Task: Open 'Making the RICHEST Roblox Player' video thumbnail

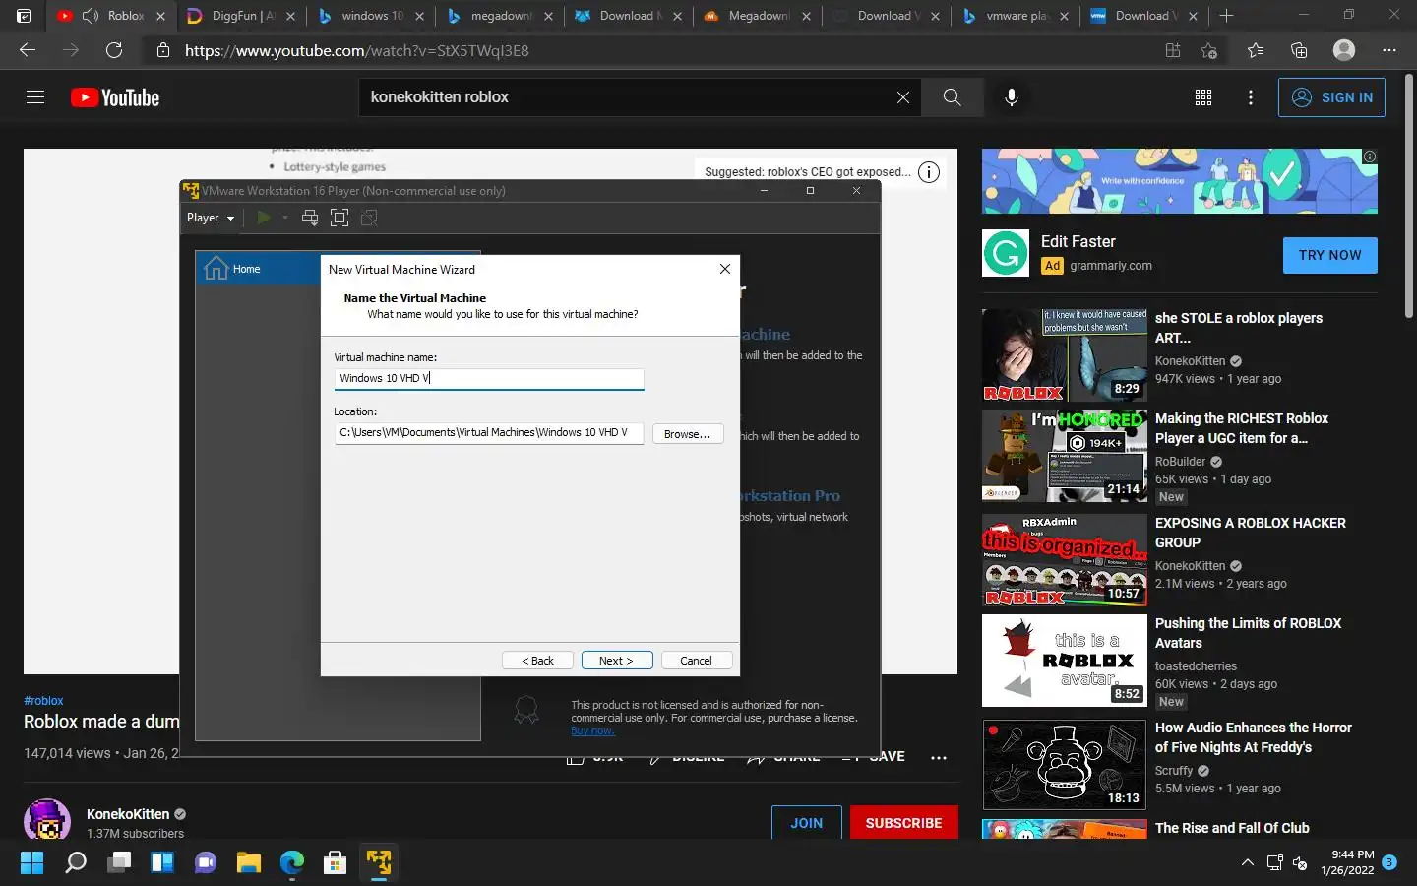Action: [x=1065, y=456]
